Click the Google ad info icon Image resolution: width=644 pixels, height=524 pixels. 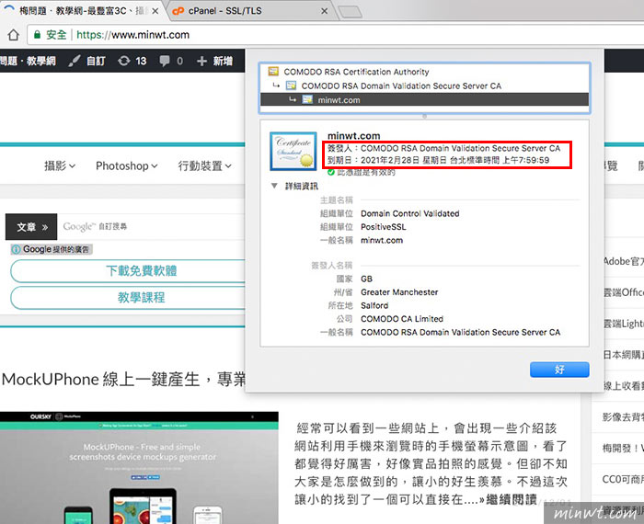coord(16,249)
